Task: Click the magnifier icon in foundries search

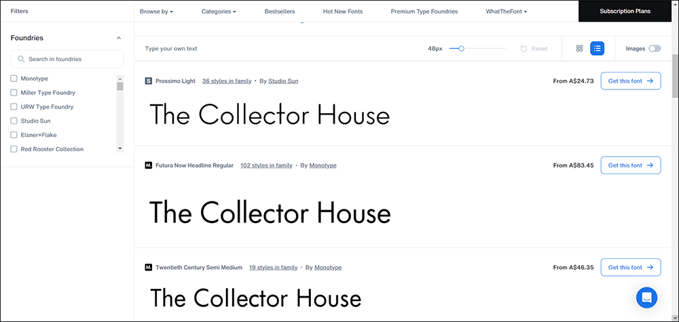Action: (21, 59)
